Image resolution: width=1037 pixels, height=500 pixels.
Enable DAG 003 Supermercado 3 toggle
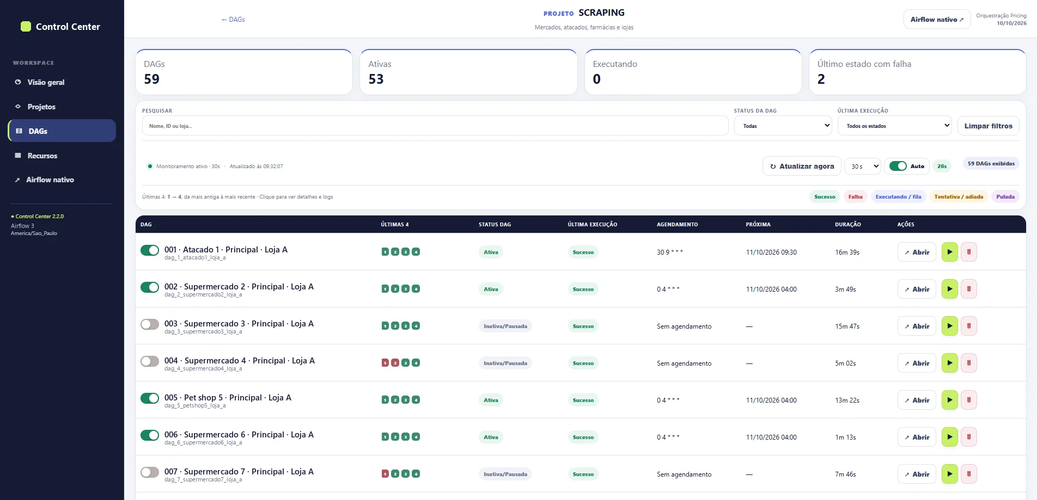coord(150,324)
